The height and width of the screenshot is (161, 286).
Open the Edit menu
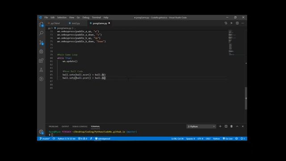53,17
